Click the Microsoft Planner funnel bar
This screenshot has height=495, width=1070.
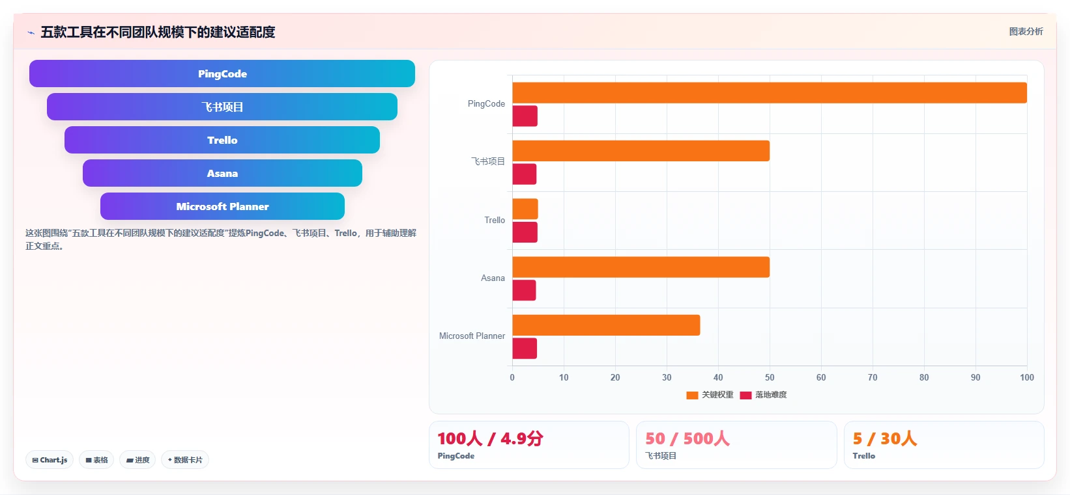[x=222, y=206]
